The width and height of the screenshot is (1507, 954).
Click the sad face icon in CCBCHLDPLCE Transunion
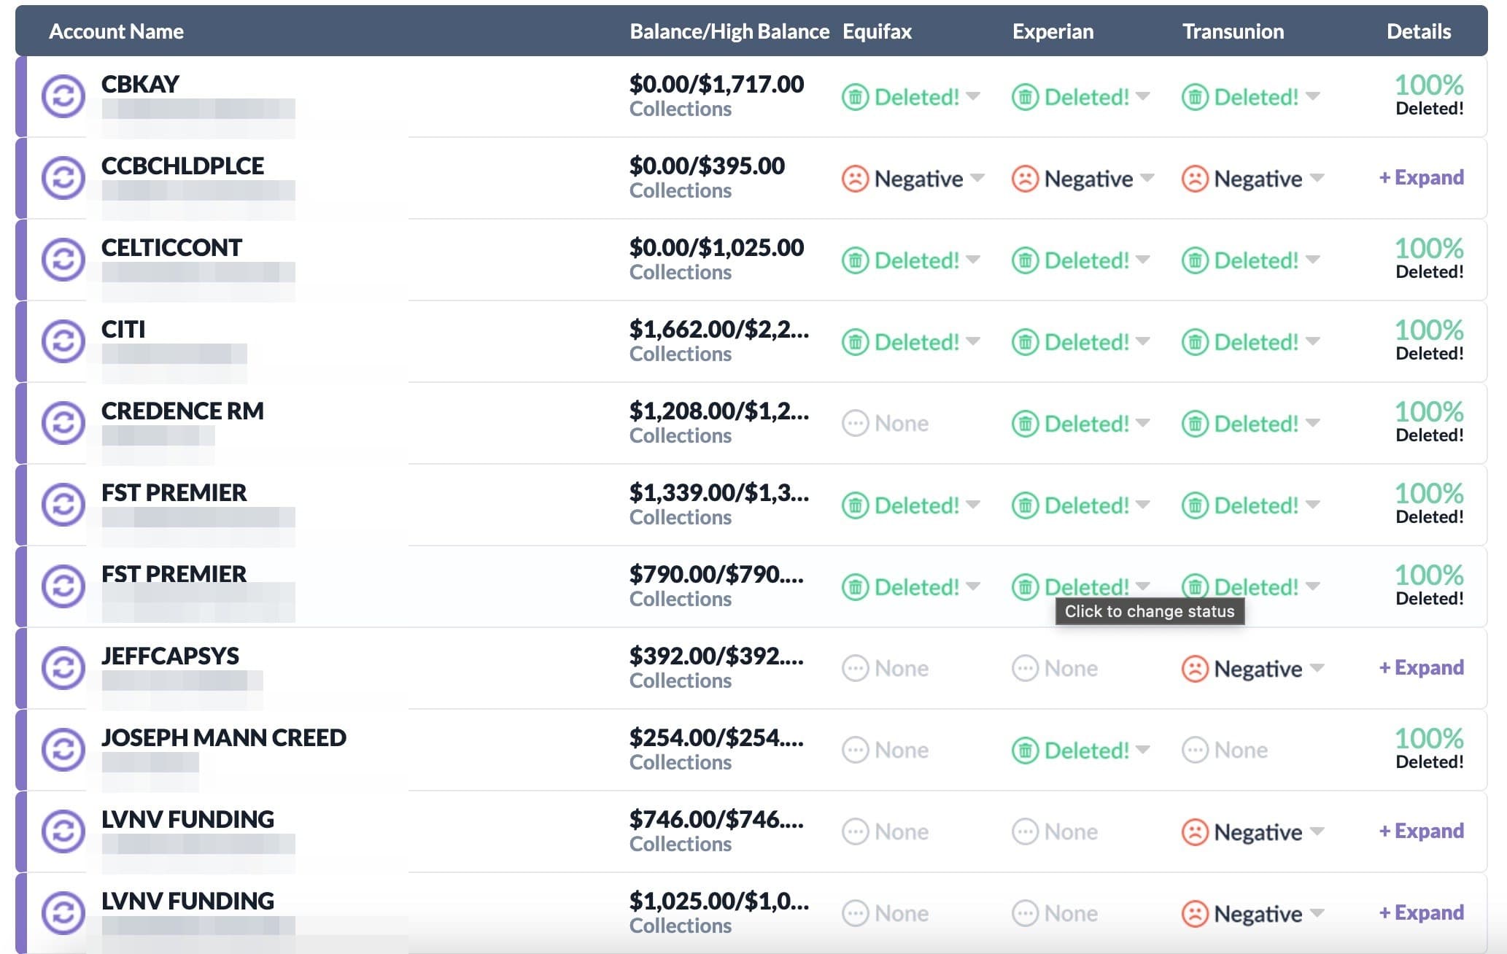[1195, 179]
